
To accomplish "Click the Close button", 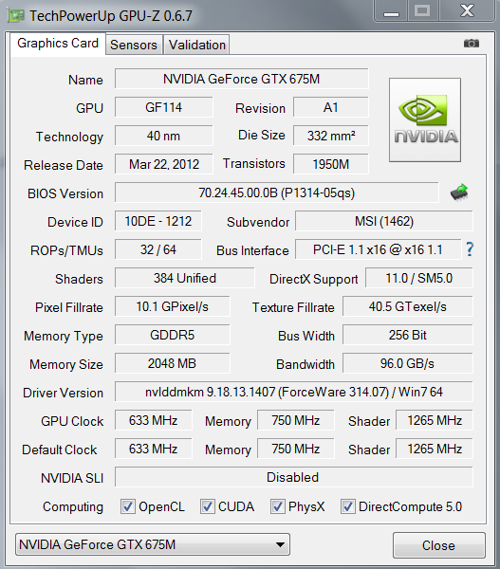I will pyautogui.click(x=438, y=545).
